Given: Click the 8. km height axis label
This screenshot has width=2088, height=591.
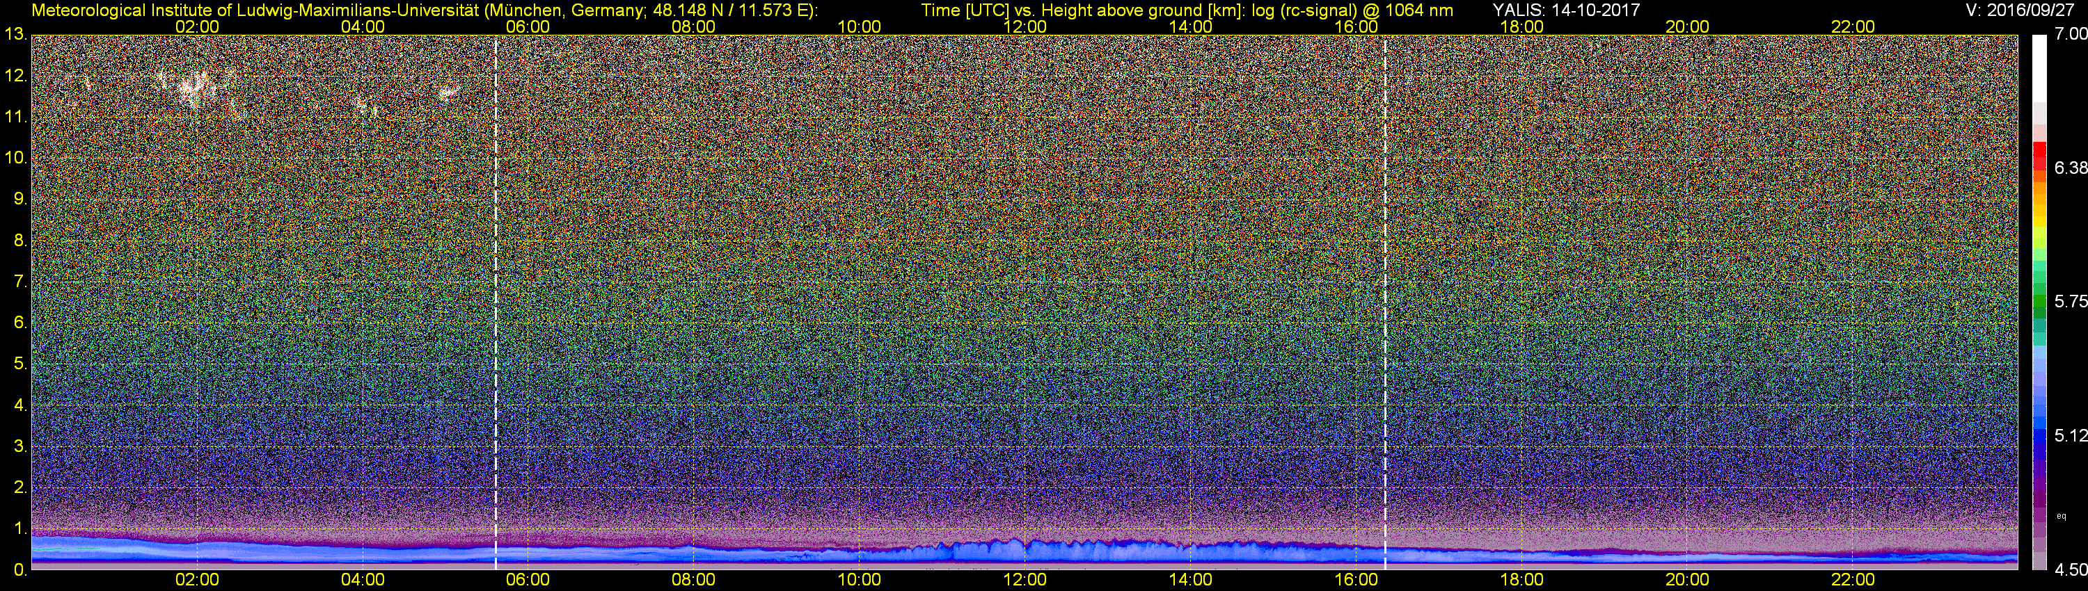Looking at the screenshot, I should pyautogui.click(x=19, y=241).
